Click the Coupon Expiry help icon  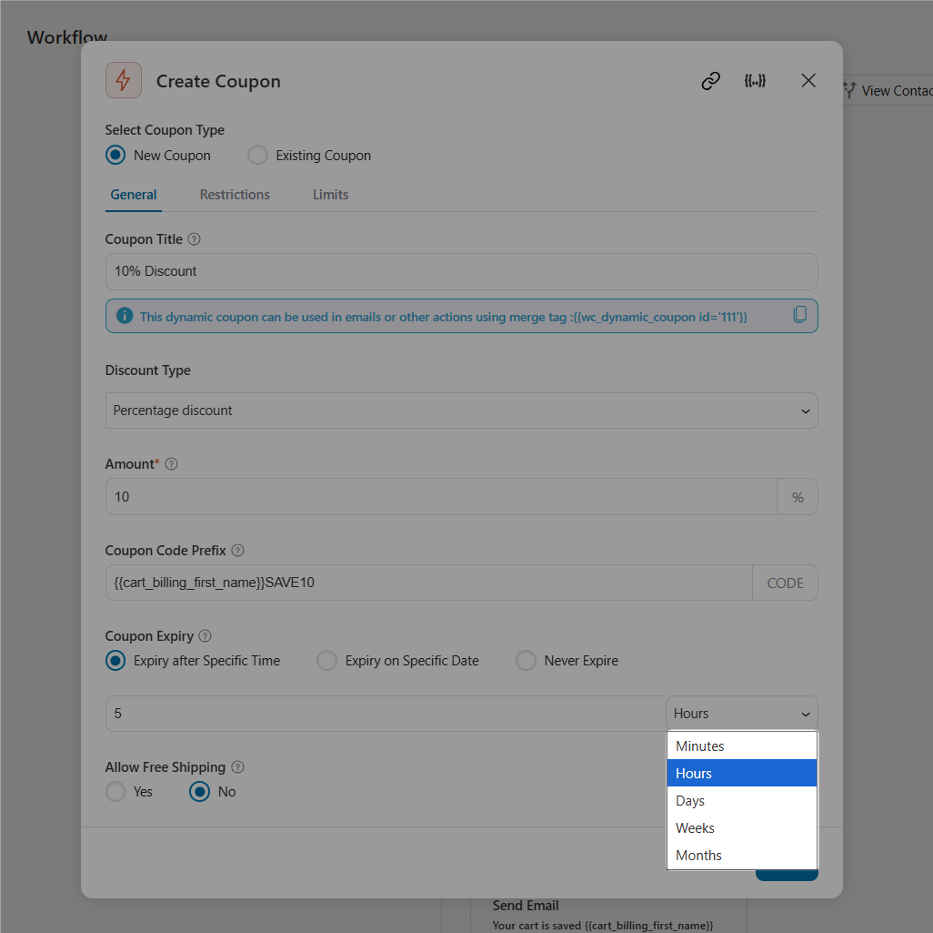point(206,635)
